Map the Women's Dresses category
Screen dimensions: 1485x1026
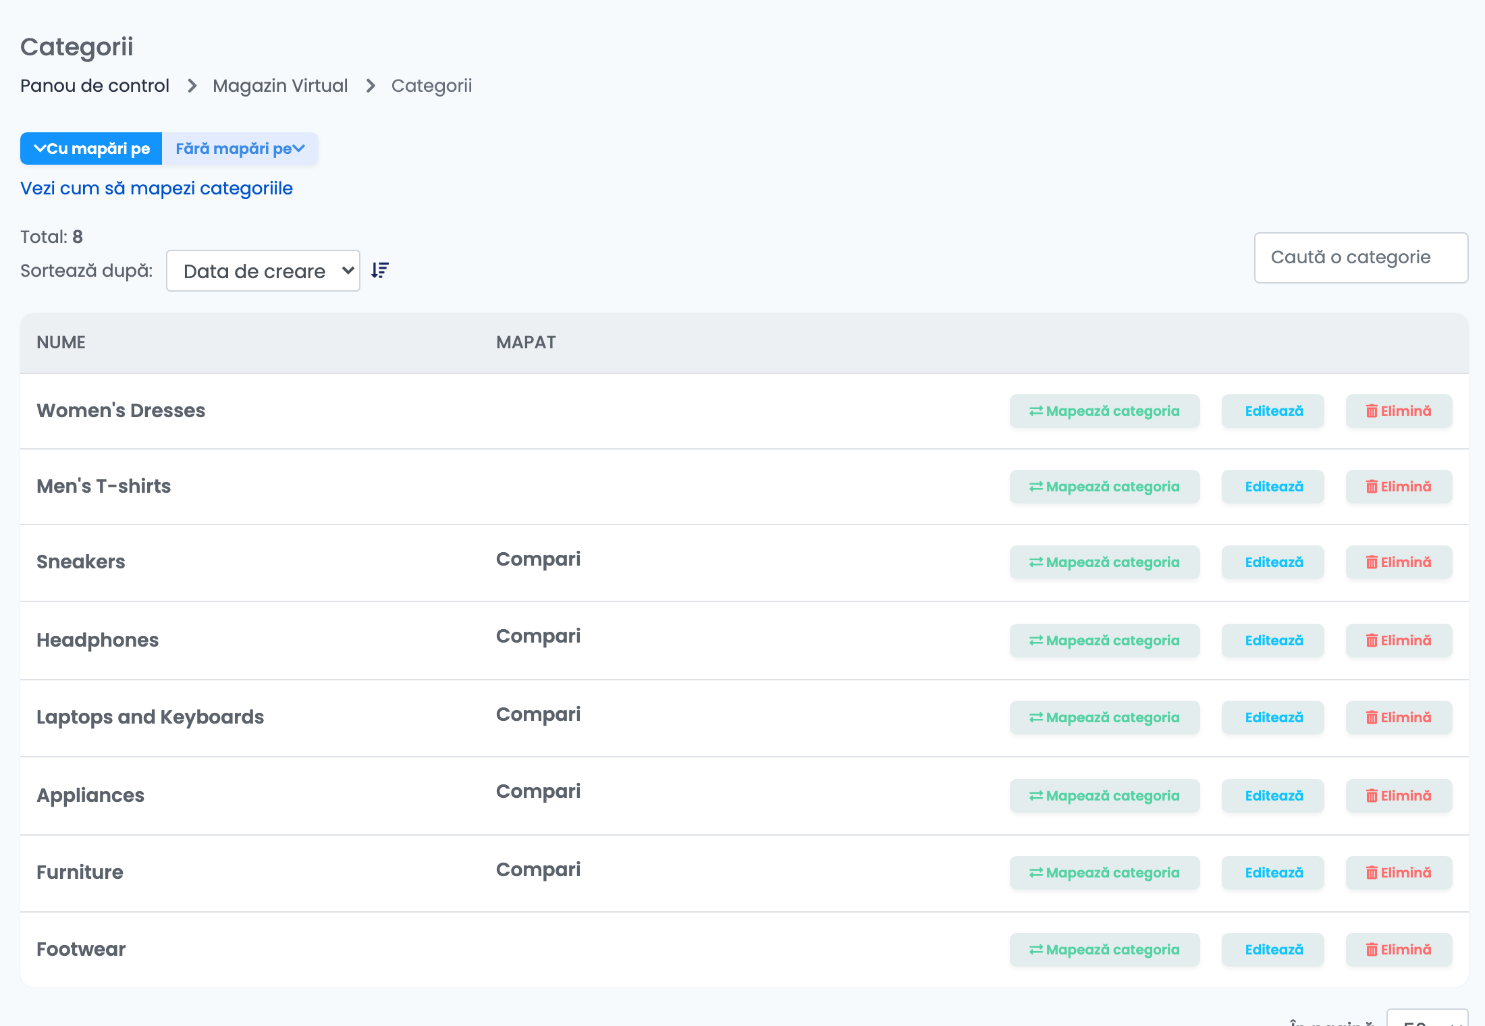(x=1105, y=411)
